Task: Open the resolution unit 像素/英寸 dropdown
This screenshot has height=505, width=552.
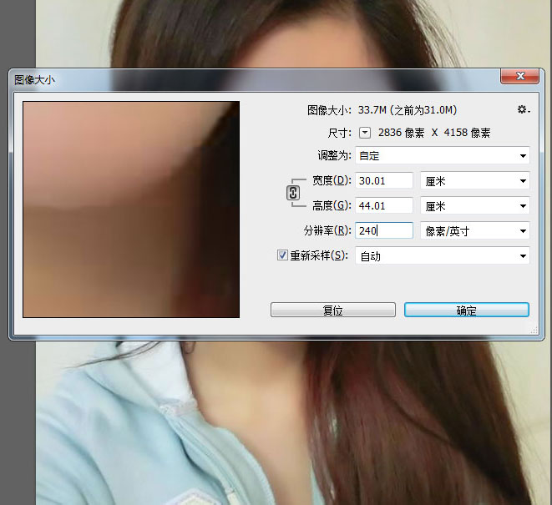Action: tap(475, 231)
